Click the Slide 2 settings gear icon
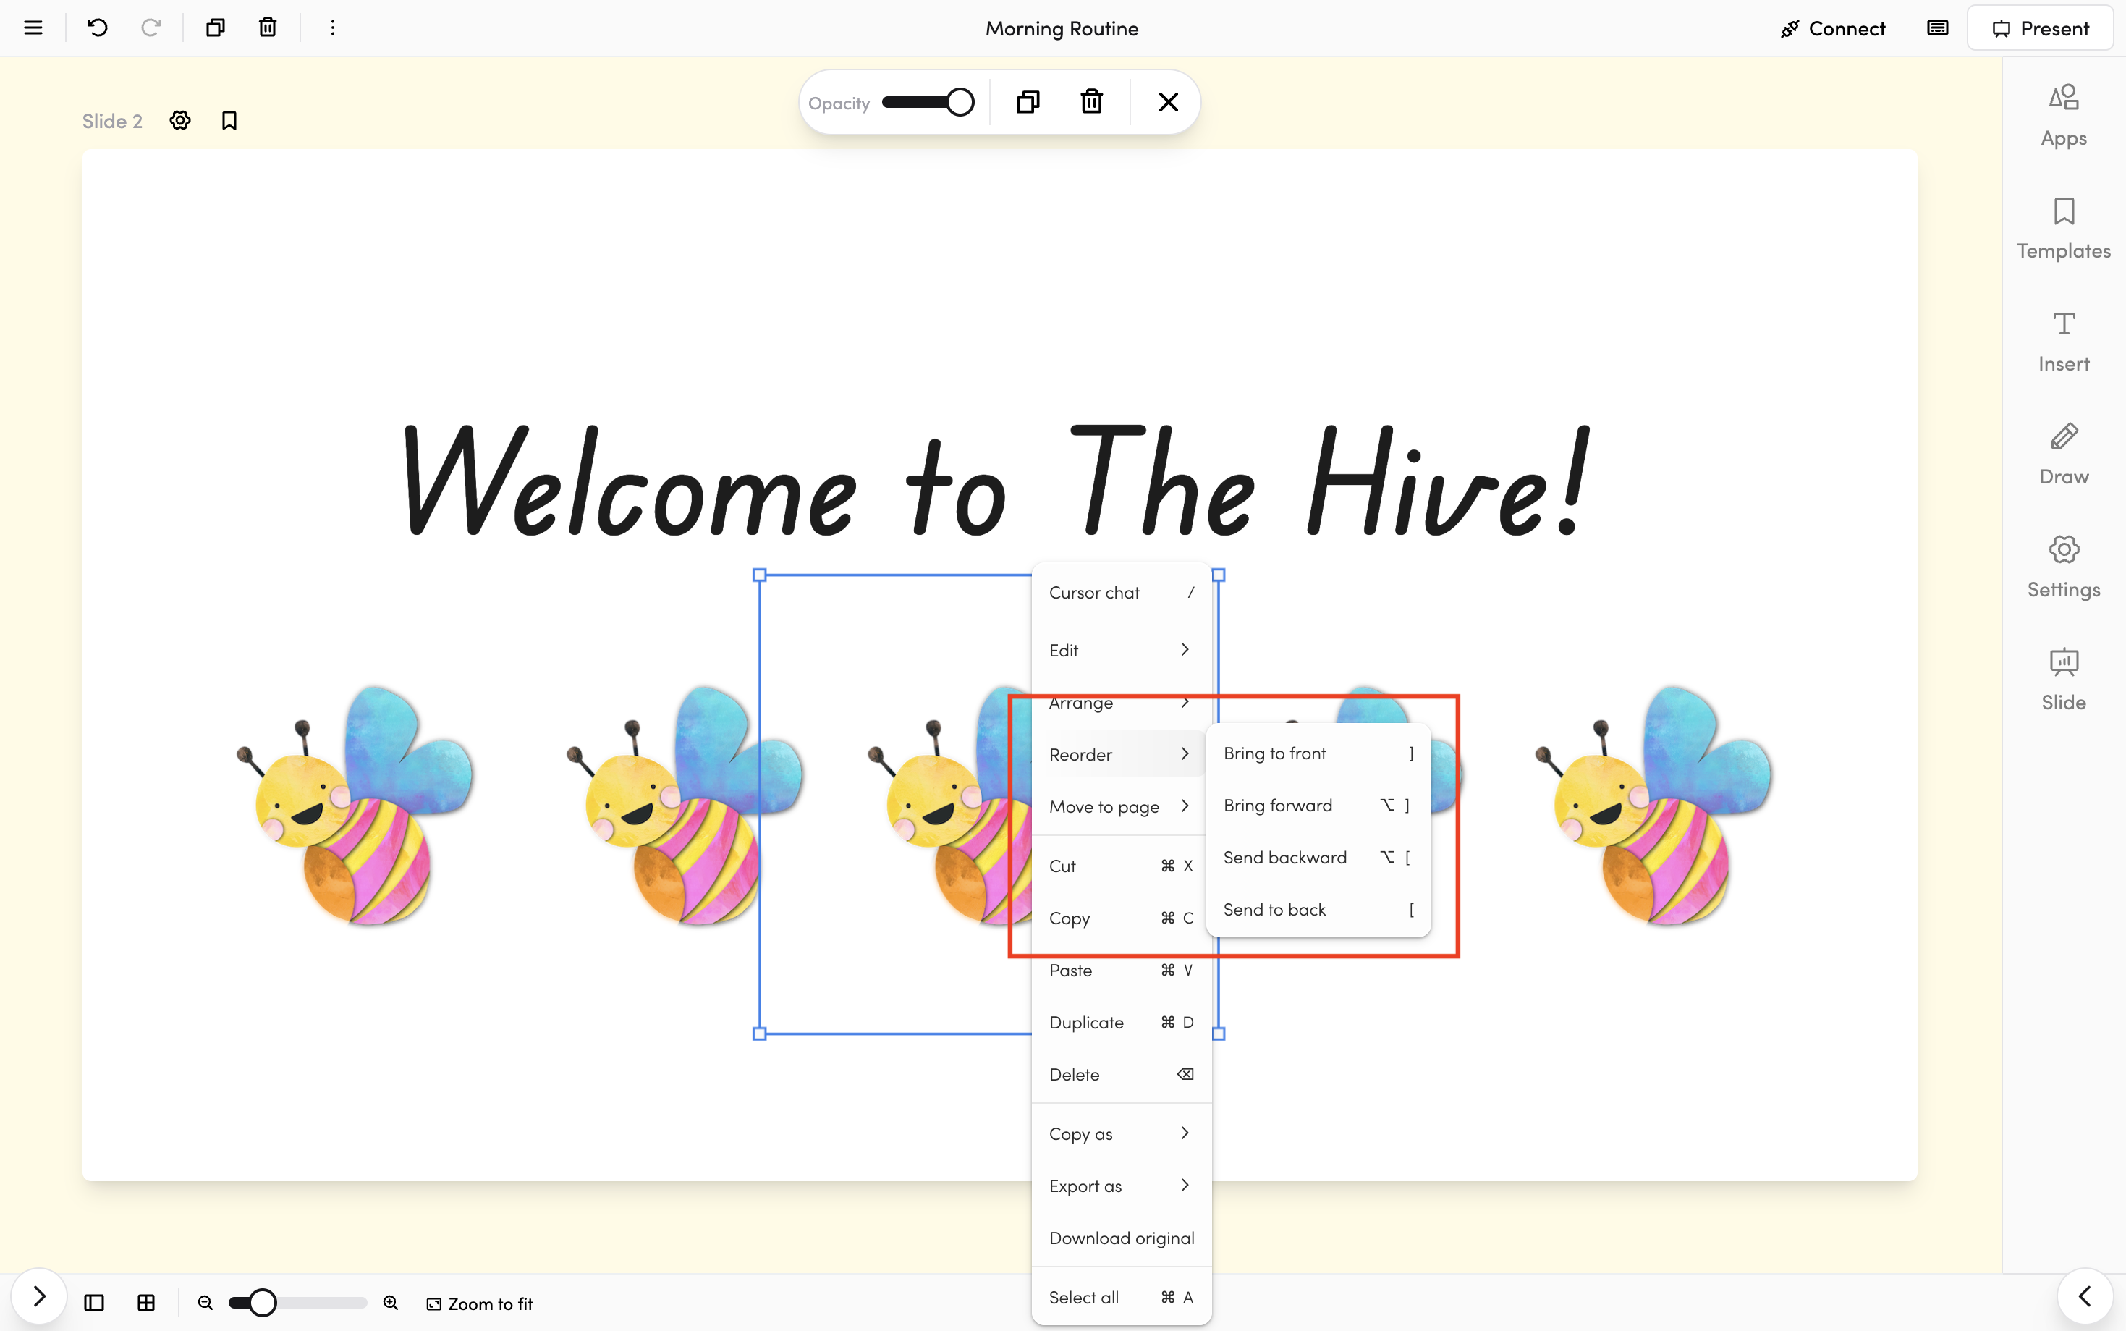 180,121
